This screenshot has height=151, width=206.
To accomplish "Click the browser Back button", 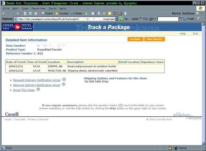I will 7,13.
